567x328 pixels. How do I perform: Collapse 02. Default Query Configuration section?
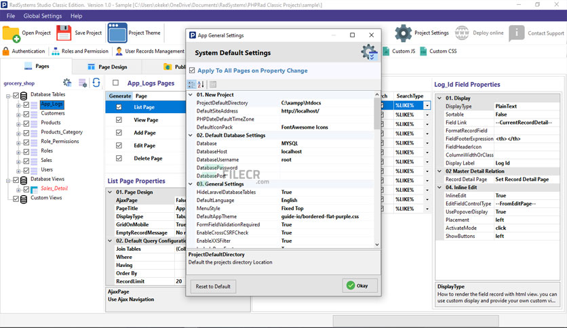click(x=110, y=241)
